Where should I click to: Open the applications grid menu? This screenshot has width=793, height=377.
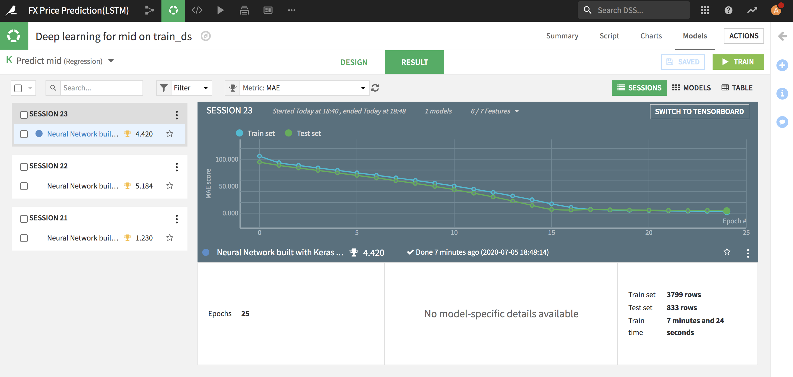point(704,10)
